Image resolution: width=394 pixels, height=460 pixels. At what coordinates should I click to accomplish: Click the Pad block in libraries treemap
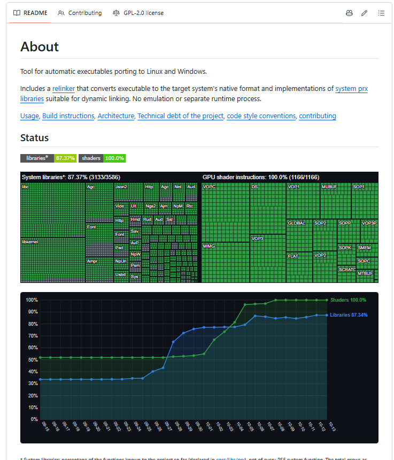click(x=121, y=250)
